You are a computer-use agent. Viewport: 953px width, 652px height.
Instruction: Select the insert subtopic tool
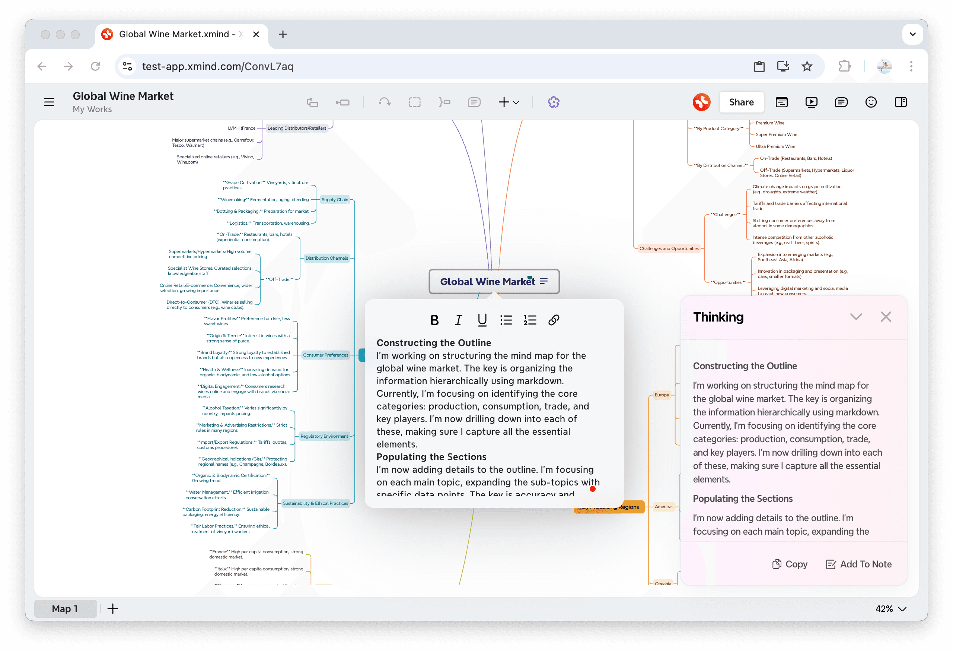(x=344, y=102)
